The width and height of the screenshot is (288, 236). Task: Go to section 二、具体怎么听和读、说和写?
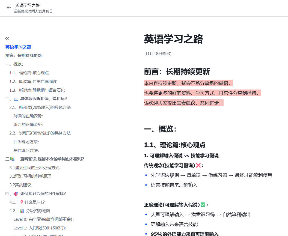(x=36, y=99)
